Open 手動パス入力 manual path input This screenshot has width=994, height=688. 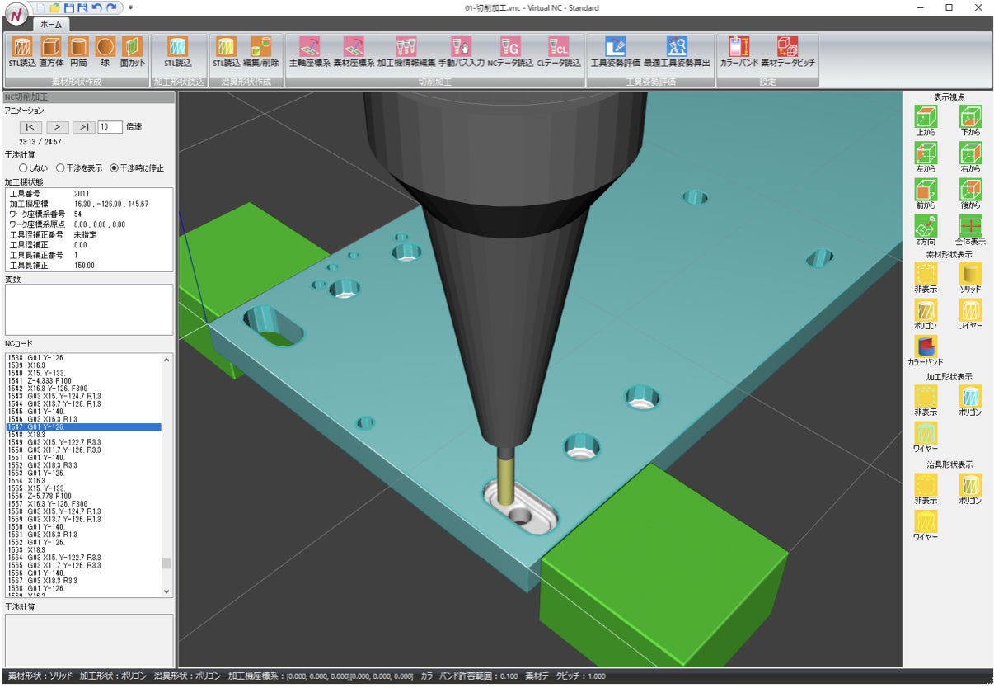(462, 48)
